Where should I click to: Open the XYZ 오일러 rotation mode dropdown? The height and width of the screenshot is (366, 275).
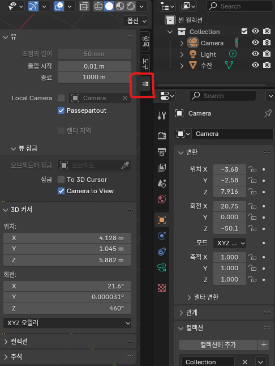click(x=67, y=323)
